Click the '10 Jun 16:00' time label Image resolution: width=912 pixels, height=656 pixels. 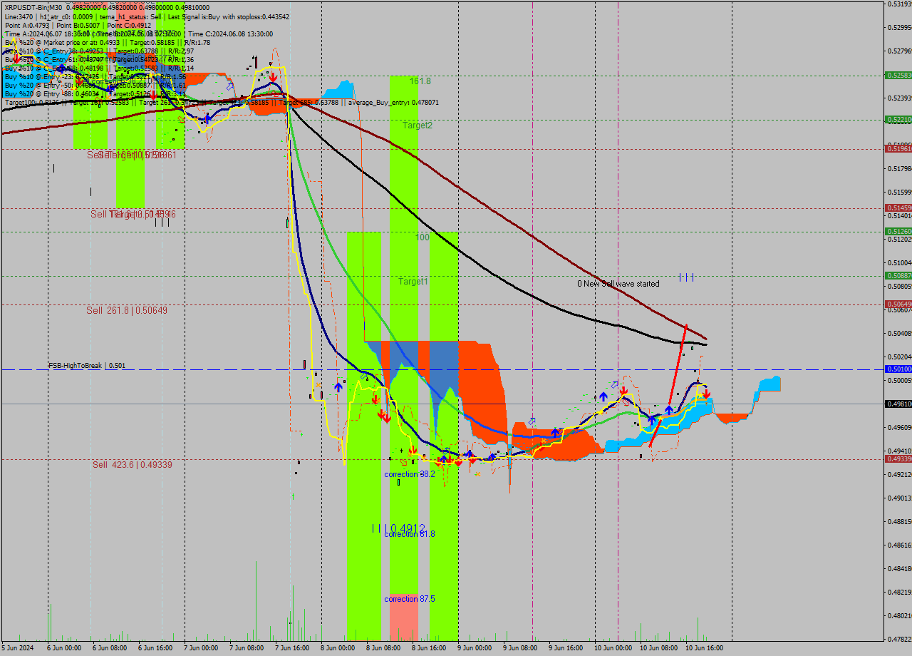[704, 647]
